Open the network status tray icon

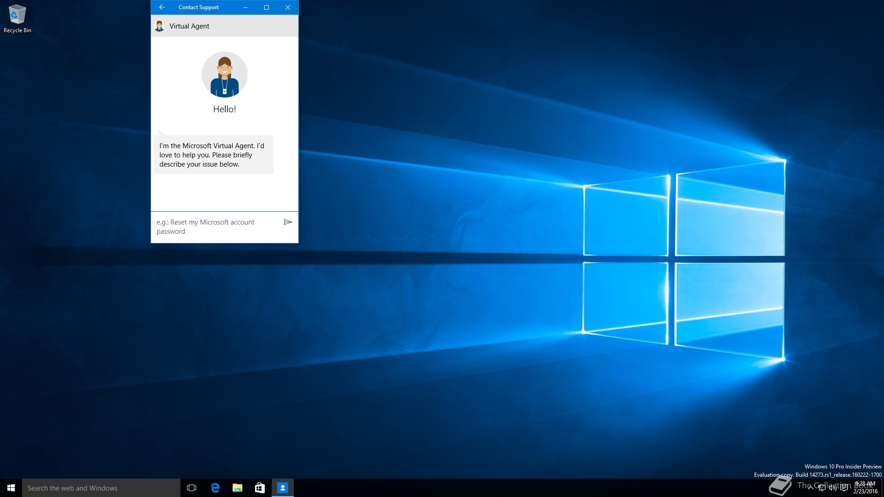coord(821,488)
